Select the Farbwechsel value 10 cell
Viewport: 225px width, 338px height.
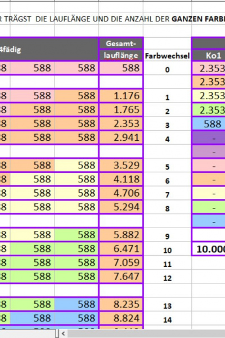coord(167,250)
